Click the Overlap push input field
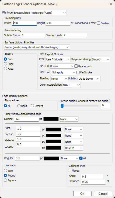Viewport: 115px width, 198px height. point(75,35)
